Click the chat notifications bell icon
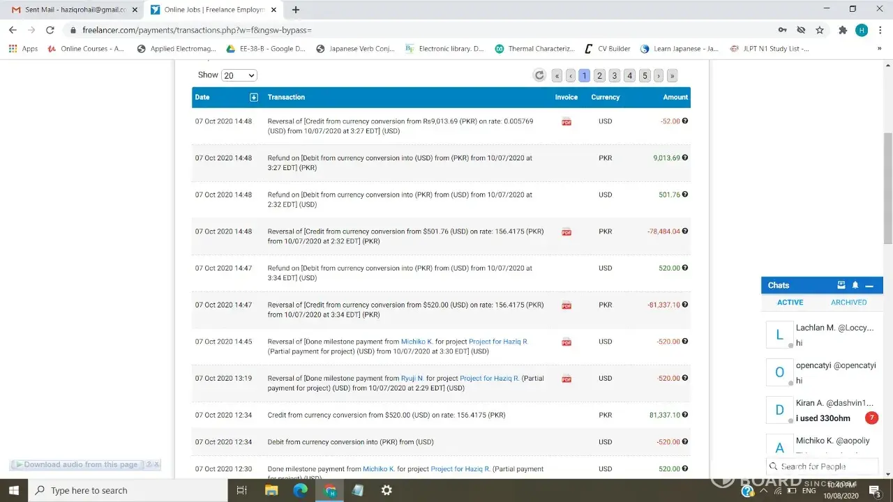 pyautogui.click(x=855, y=285)
